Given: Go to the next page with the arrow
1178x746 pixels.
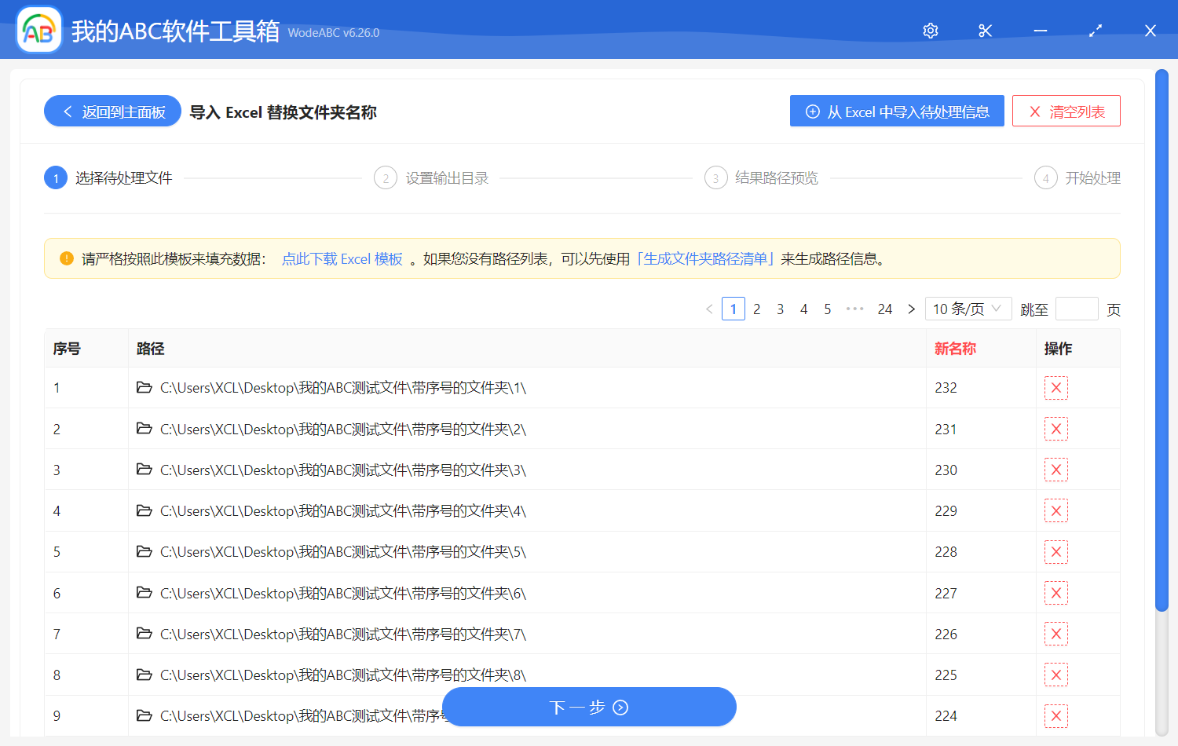Looking at the screenshot, I should (911, 309).
